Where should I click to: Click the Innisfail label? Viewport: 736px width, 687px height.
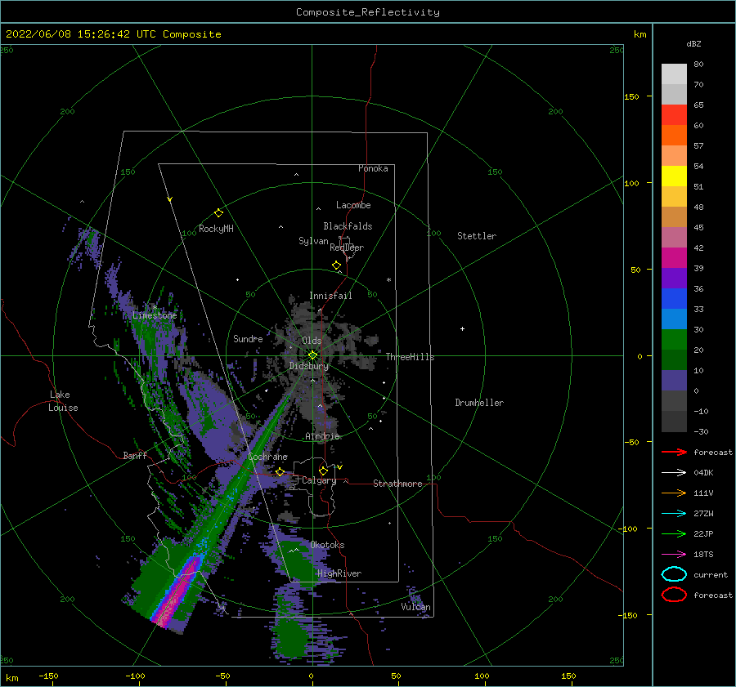click(x=330, y=296)
